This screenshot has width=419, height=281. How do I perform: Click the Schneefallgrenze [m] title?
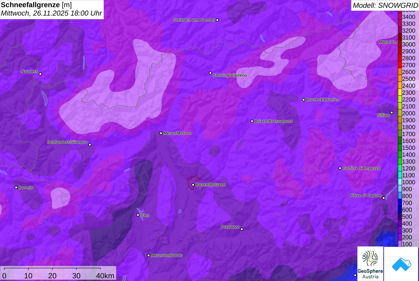coord(36,5)
